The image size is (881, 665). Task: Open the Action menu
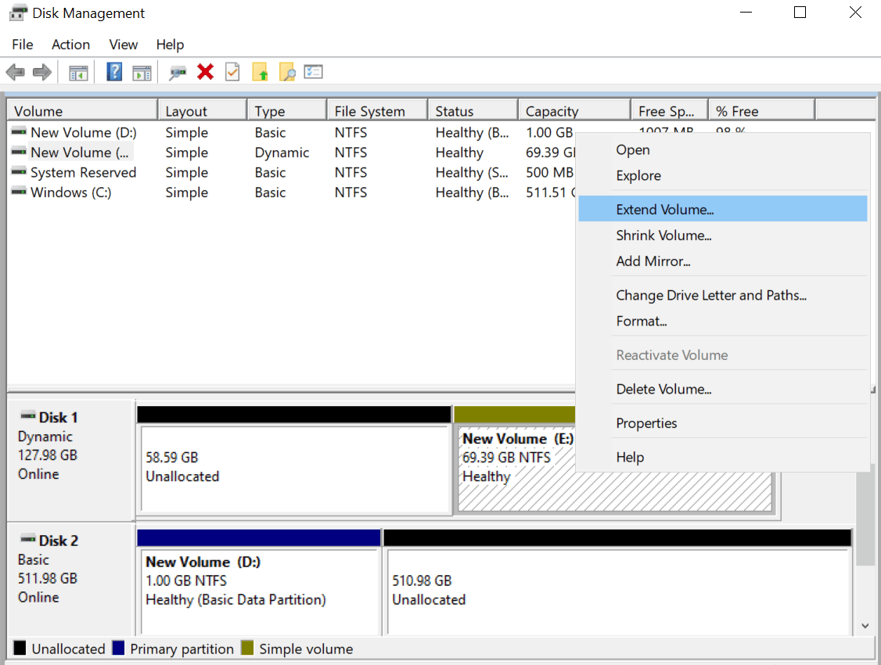point(70,45)
